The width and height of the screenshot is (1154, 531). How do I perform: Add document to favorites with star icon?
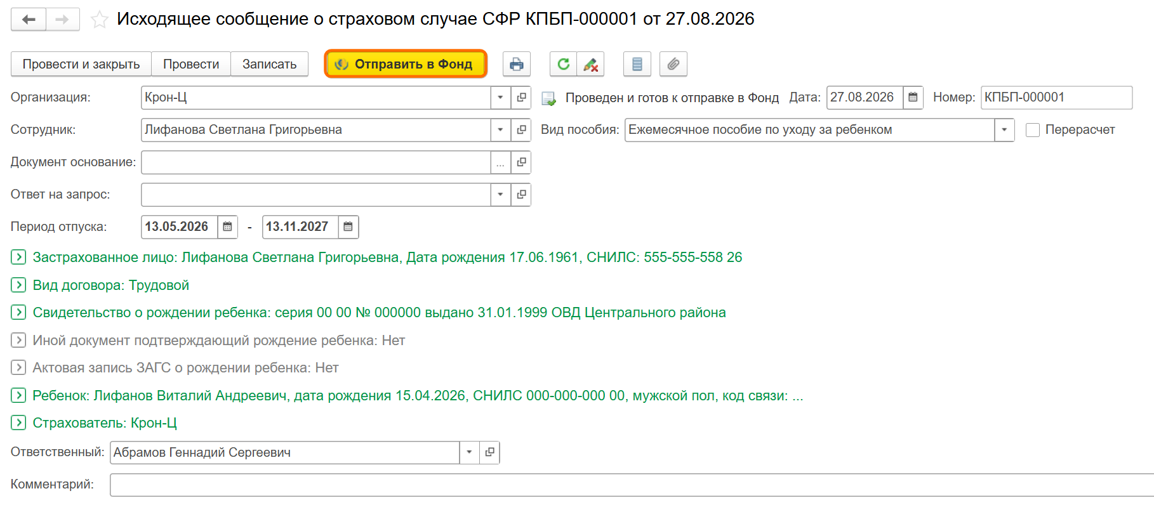coord(99,20)
